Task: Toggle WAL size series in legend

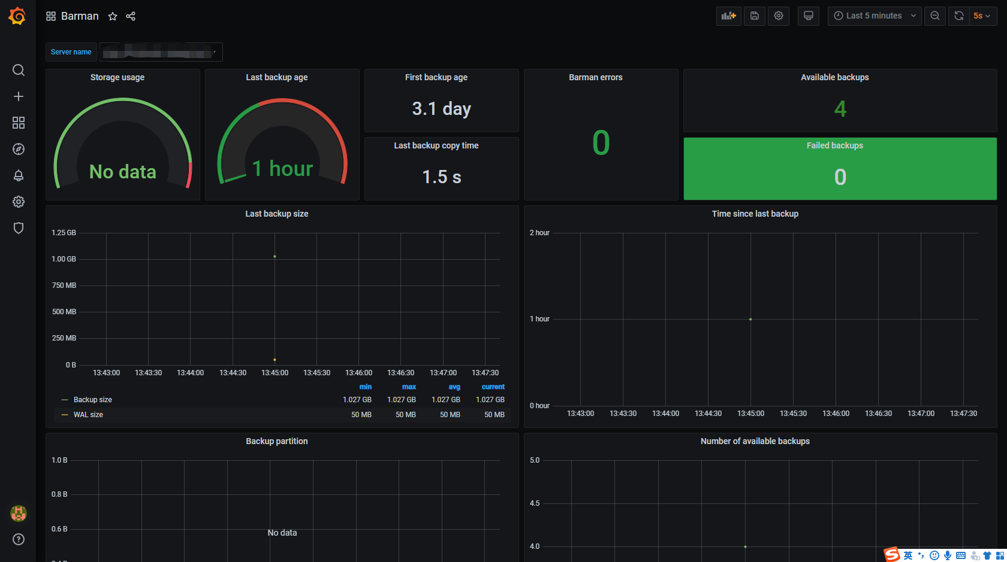Action: (x=88, y=415)
